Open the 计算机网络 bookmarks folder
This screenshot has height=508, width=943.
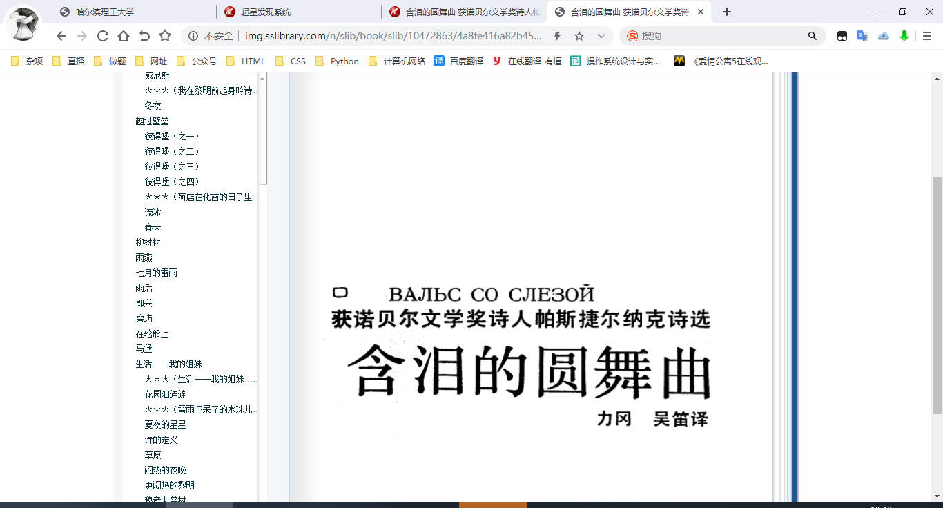point(397,61)
